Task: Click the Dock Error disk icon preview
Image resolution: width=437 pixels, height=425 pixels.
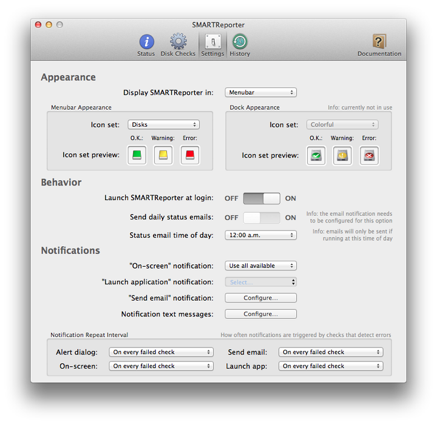Action: click(369, 156)
